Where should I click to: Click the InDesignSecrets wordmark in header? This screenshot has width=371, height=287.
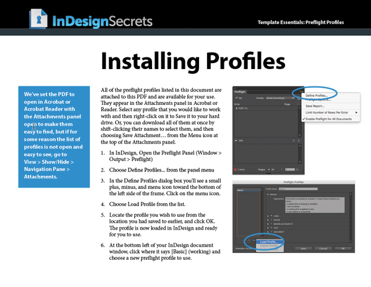(102, 22)
